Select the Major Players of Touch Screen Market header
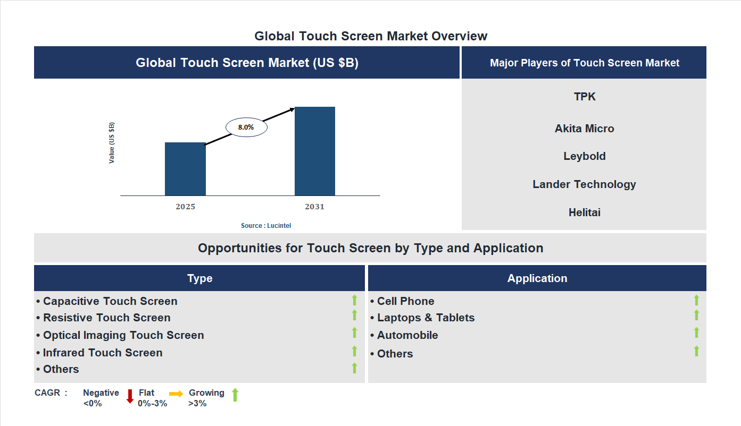The image size is (741, 426). pos(584,62)
